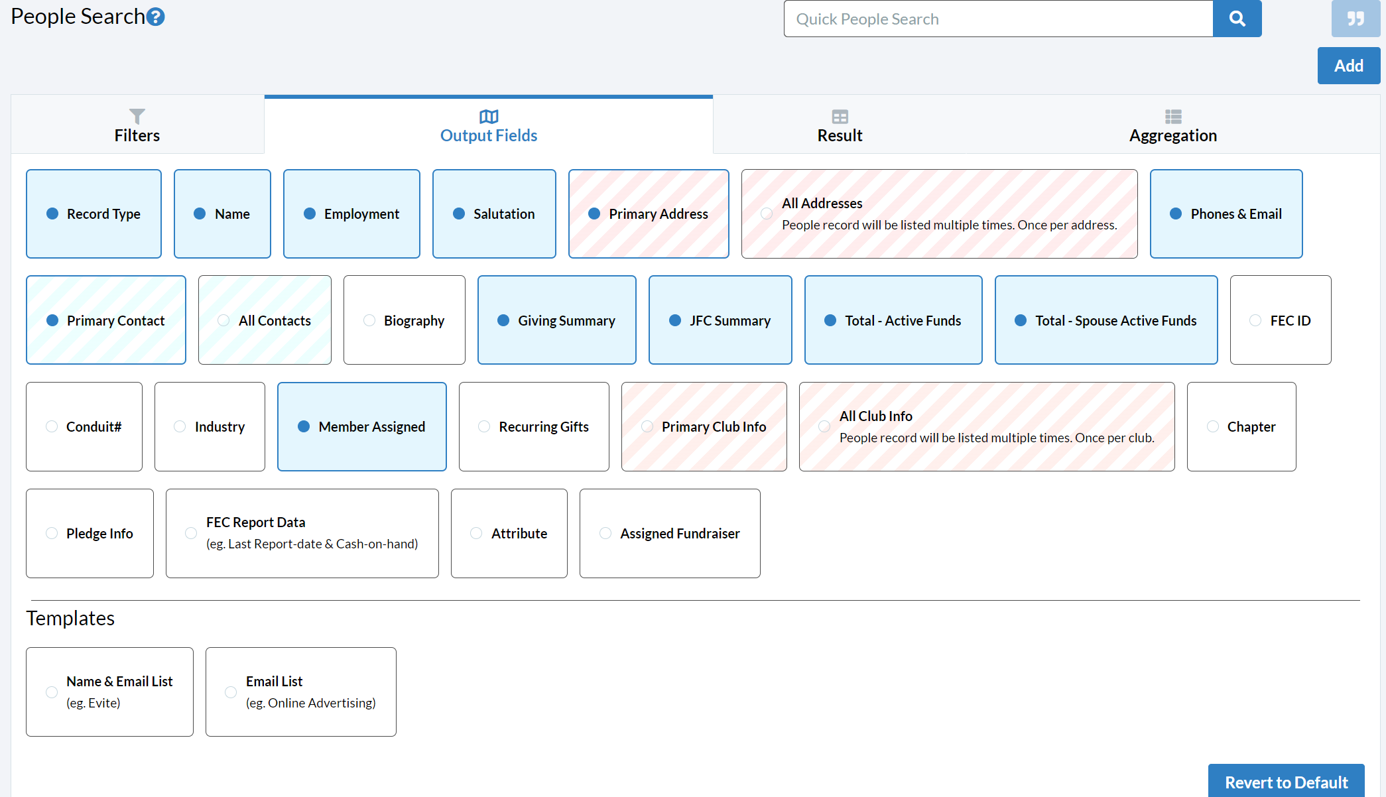Enable the Recurring Gifts field

[x=534, y=426]
